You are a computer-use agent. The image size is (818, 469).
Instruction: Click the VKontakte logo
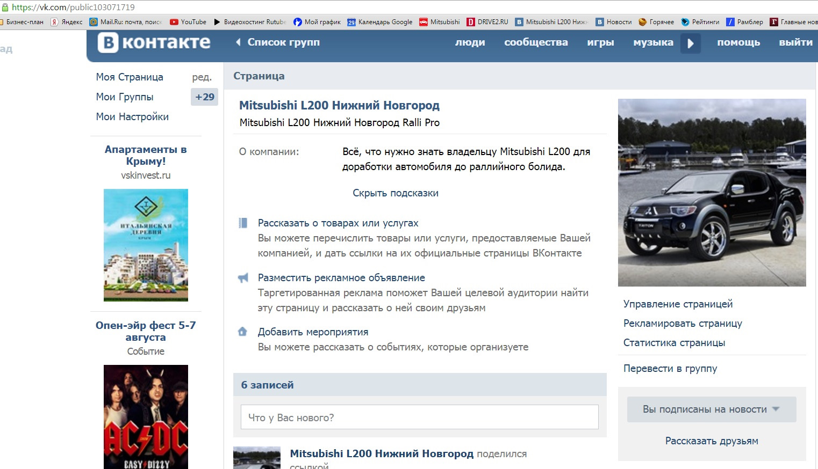coord(154,42)
